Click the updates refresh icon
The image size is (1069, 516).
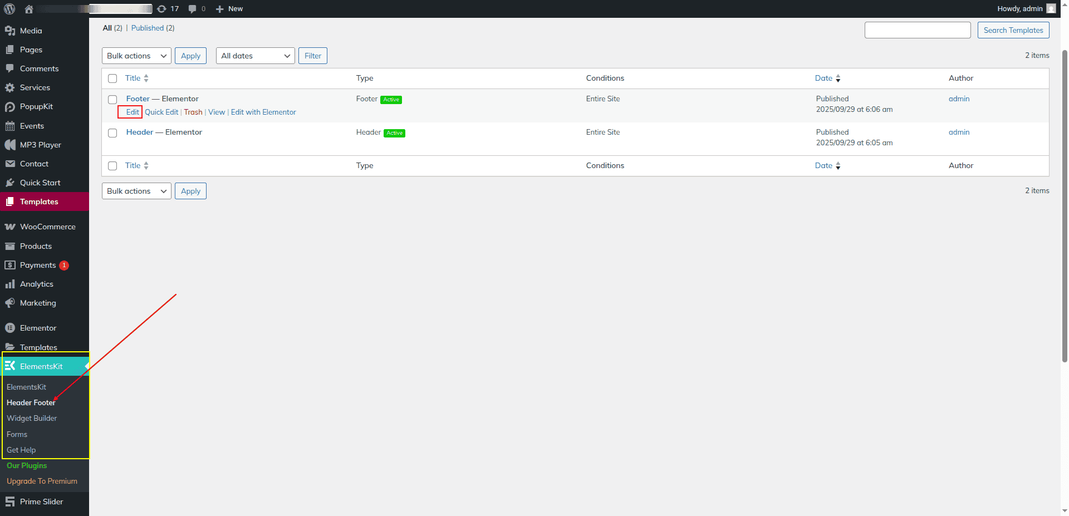[161, 9]
